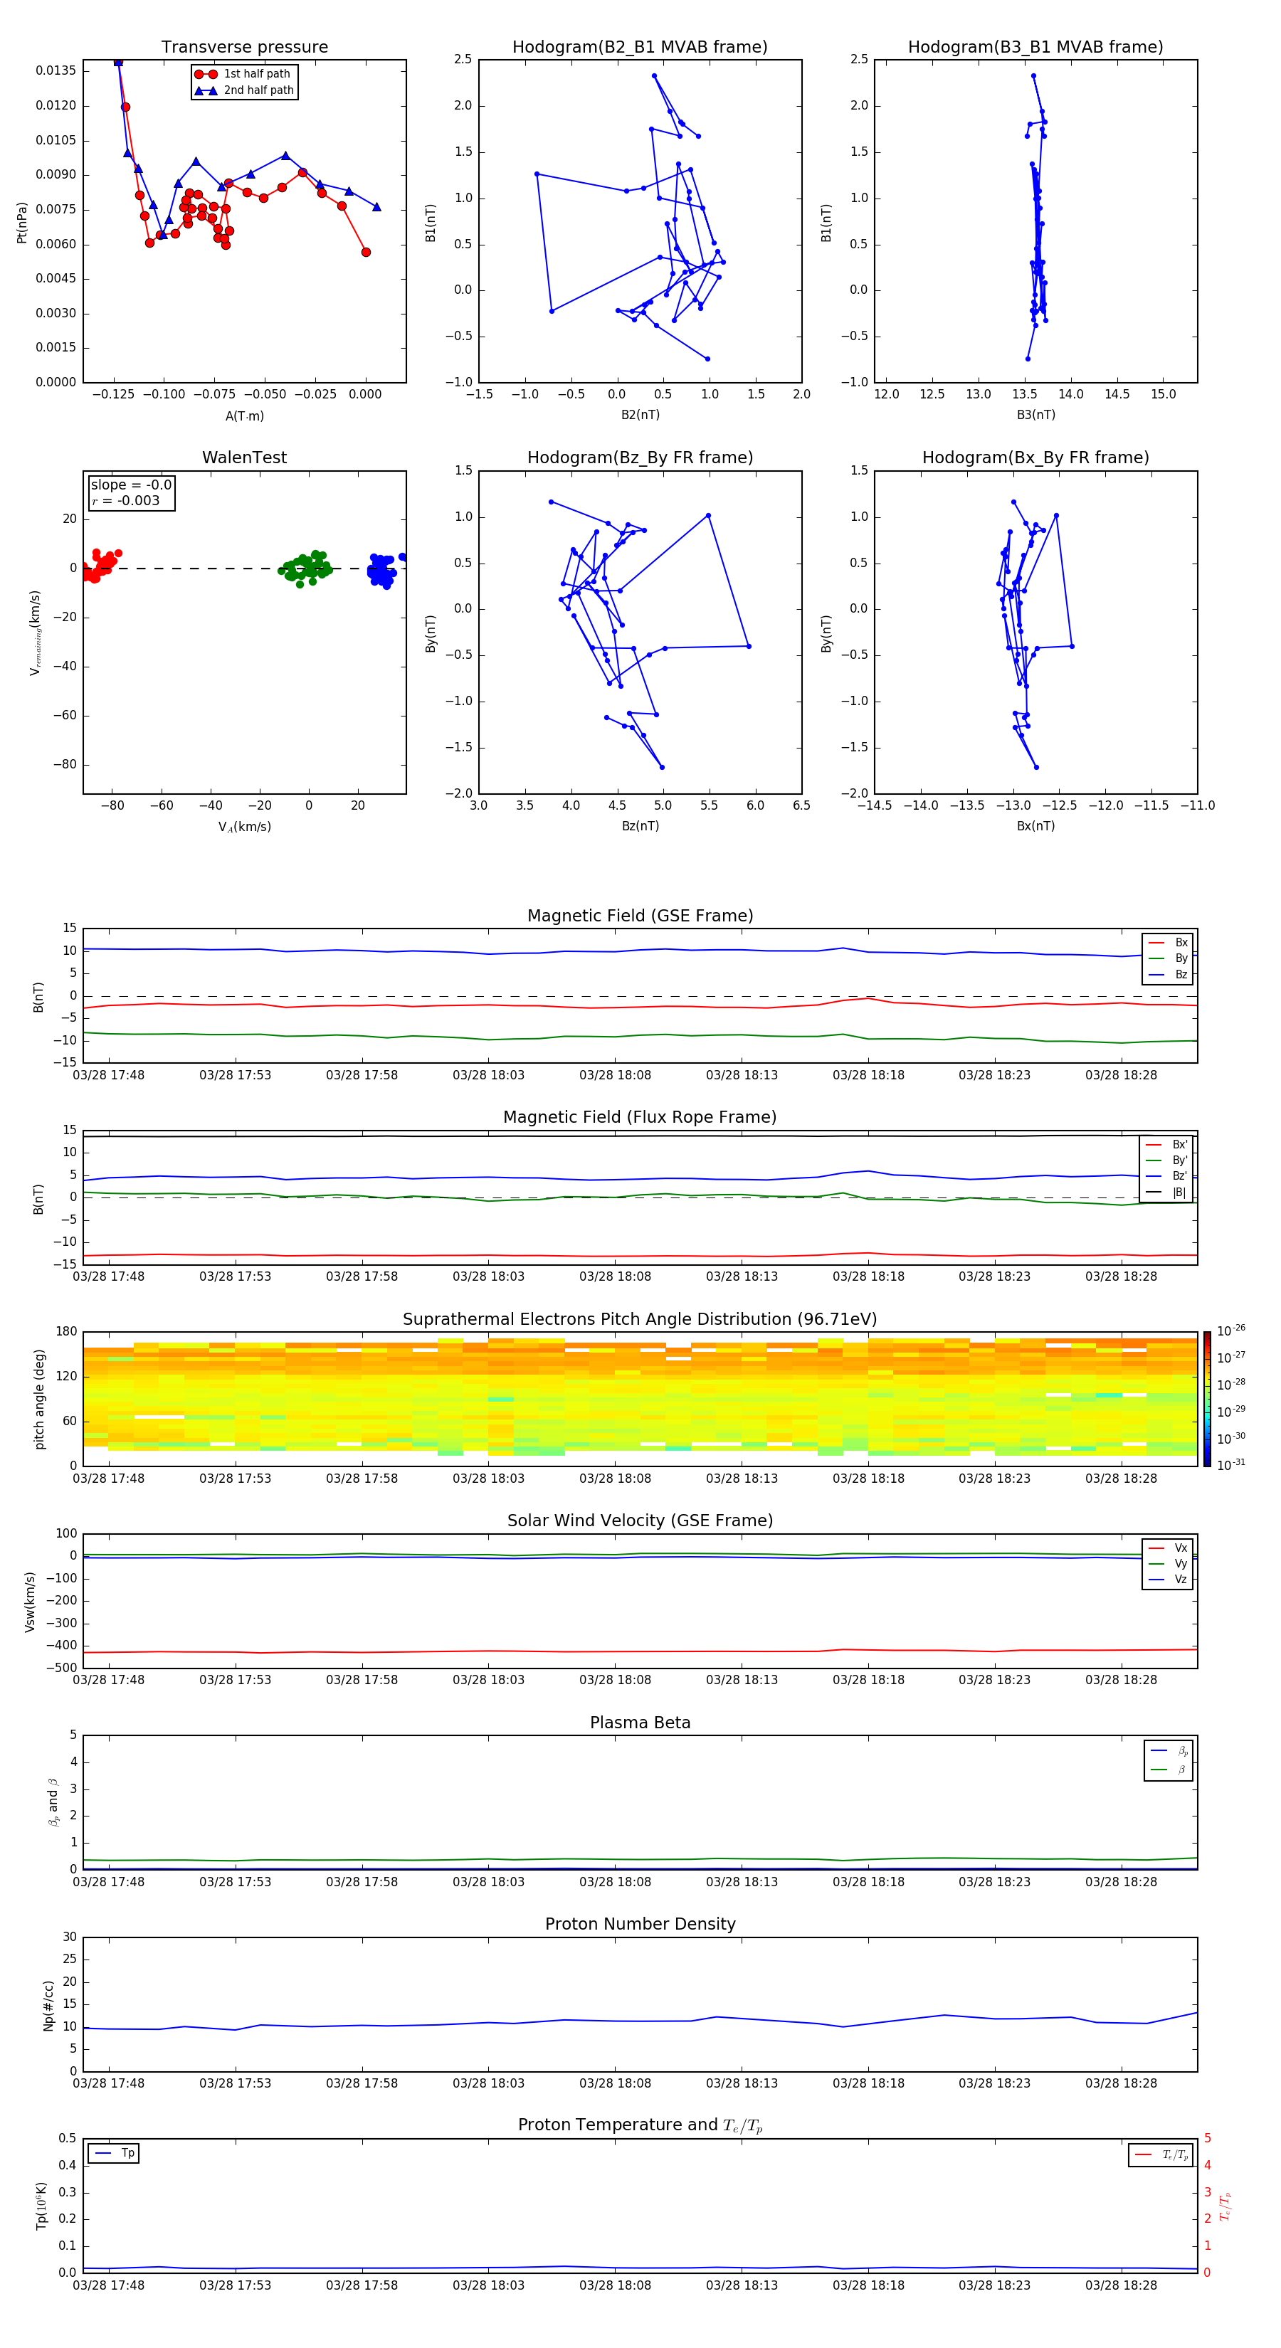Click 'Proton Temperature and Te/Tp' title

[x=640, y=2125]
